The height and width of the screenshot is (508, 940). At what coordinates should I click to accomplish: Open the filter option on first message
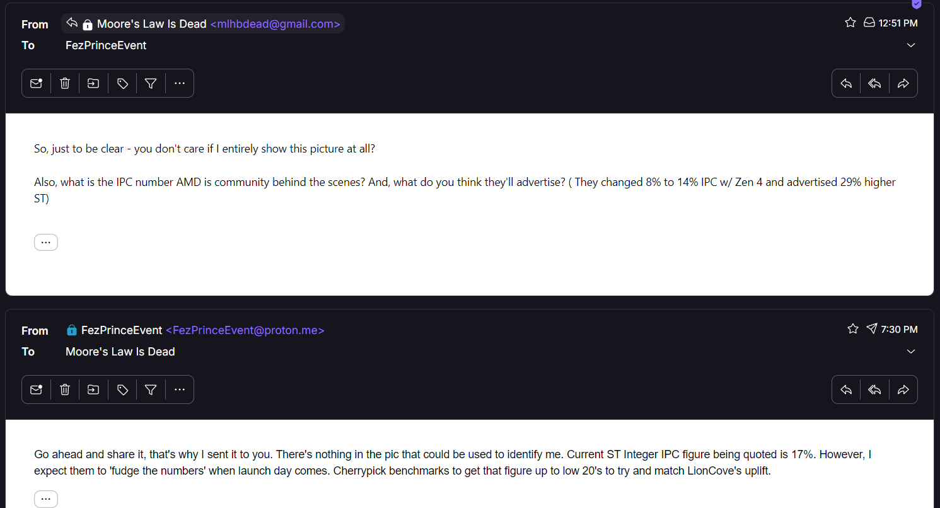point(151,83)
